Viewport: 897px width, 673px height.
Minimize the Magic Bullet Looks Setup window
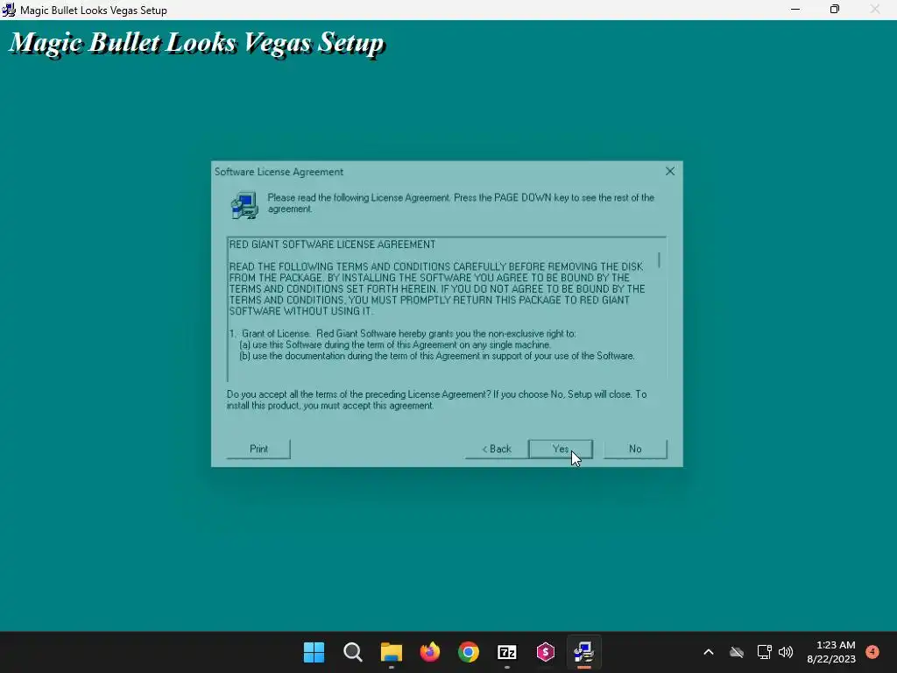point(795,9)
